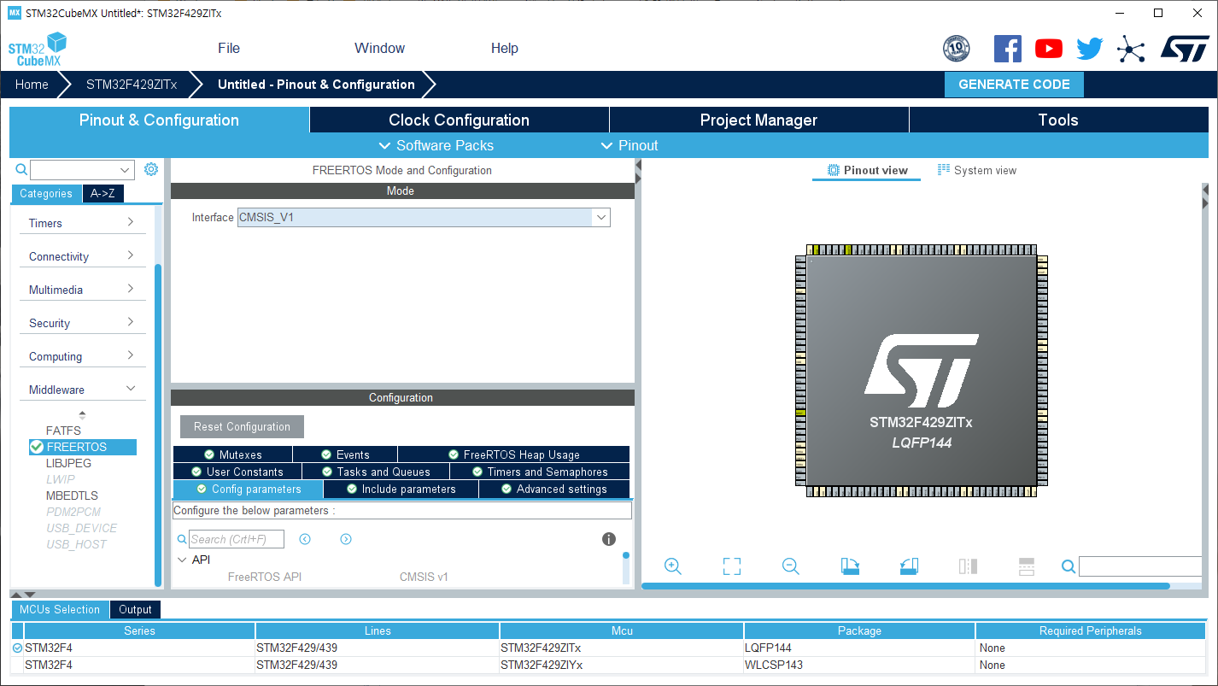Open the FreeRTOS Heap Usage tab
Image resolution: width=1218 pixels, height=686 pixels.
click(513, 454)
